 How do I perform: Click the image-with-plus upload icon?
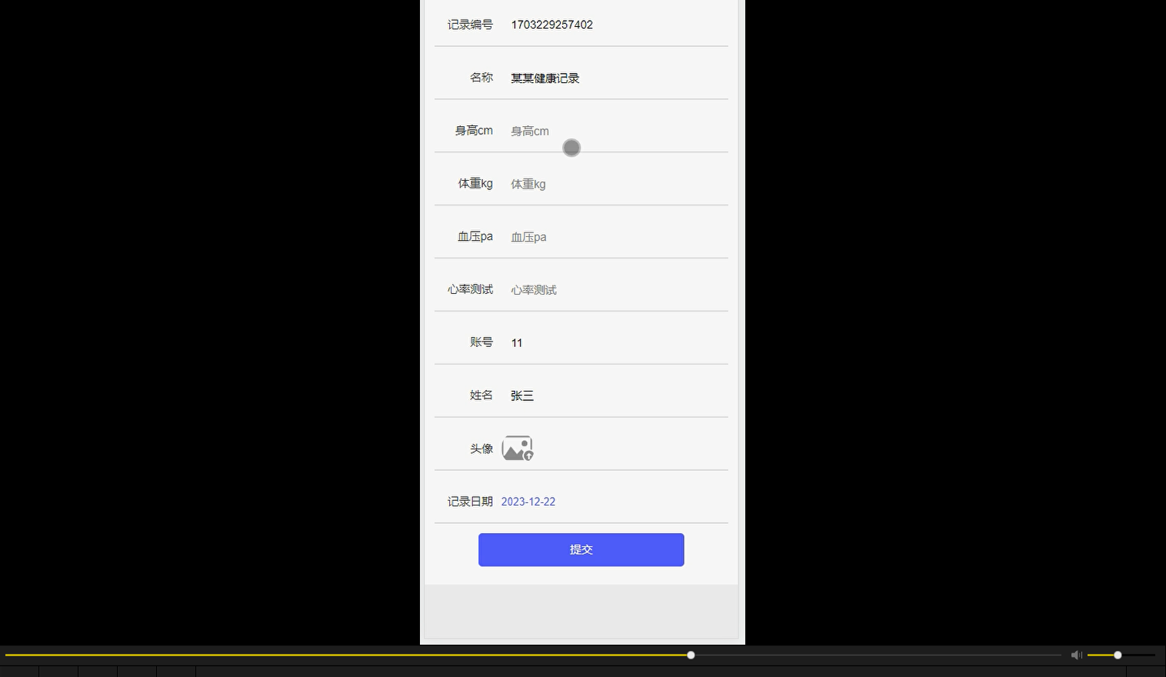517,448
